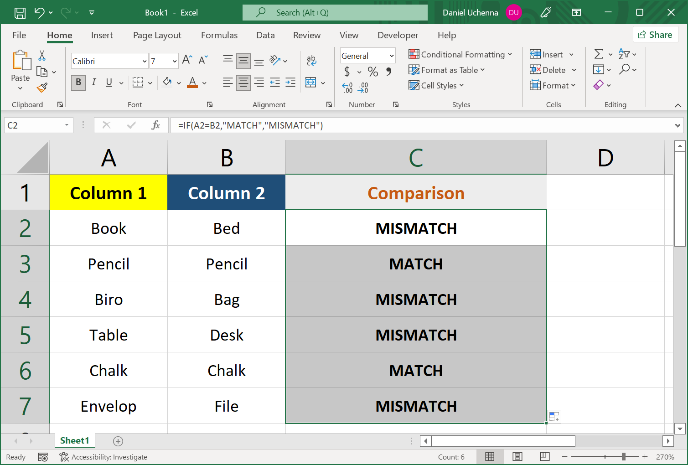The height and width of the screenshot is (465, 688).
Task: Switch to the Formulas ribbon tab
Action: 219,35
